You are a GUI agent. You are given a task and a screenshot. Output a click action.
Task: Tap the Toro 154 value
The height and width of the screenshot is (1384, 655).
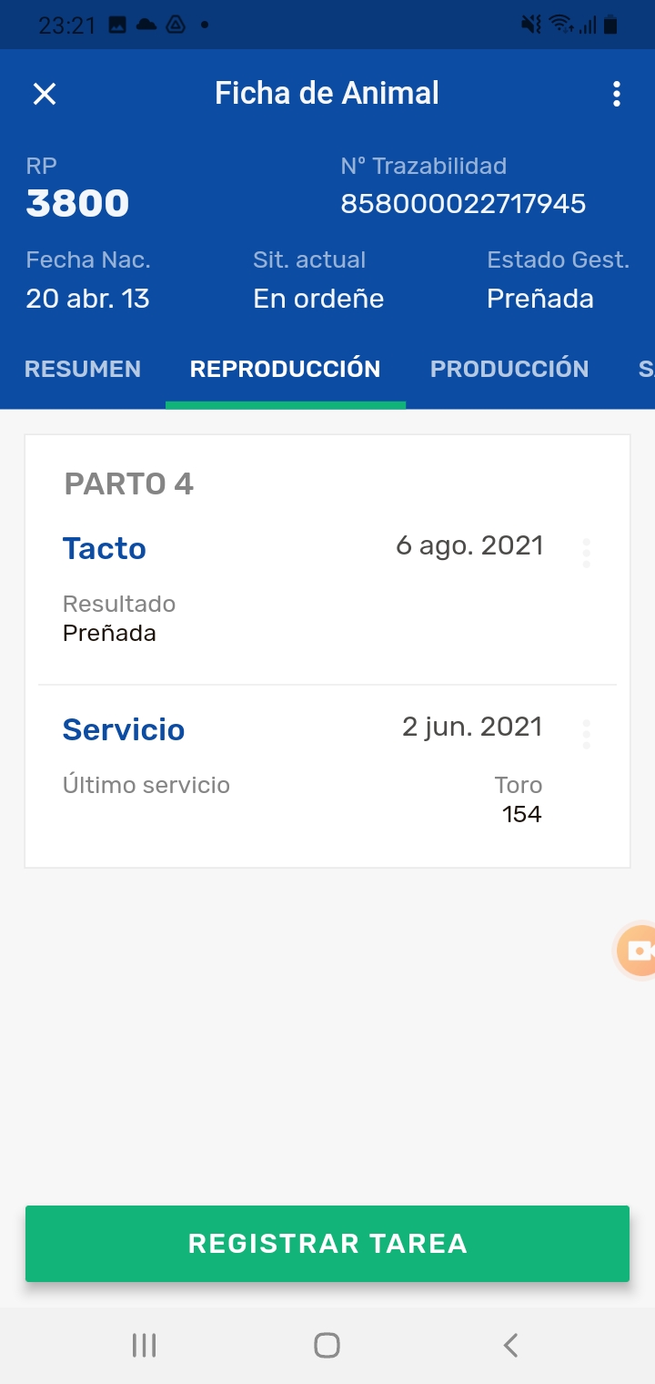pos(521,814)
